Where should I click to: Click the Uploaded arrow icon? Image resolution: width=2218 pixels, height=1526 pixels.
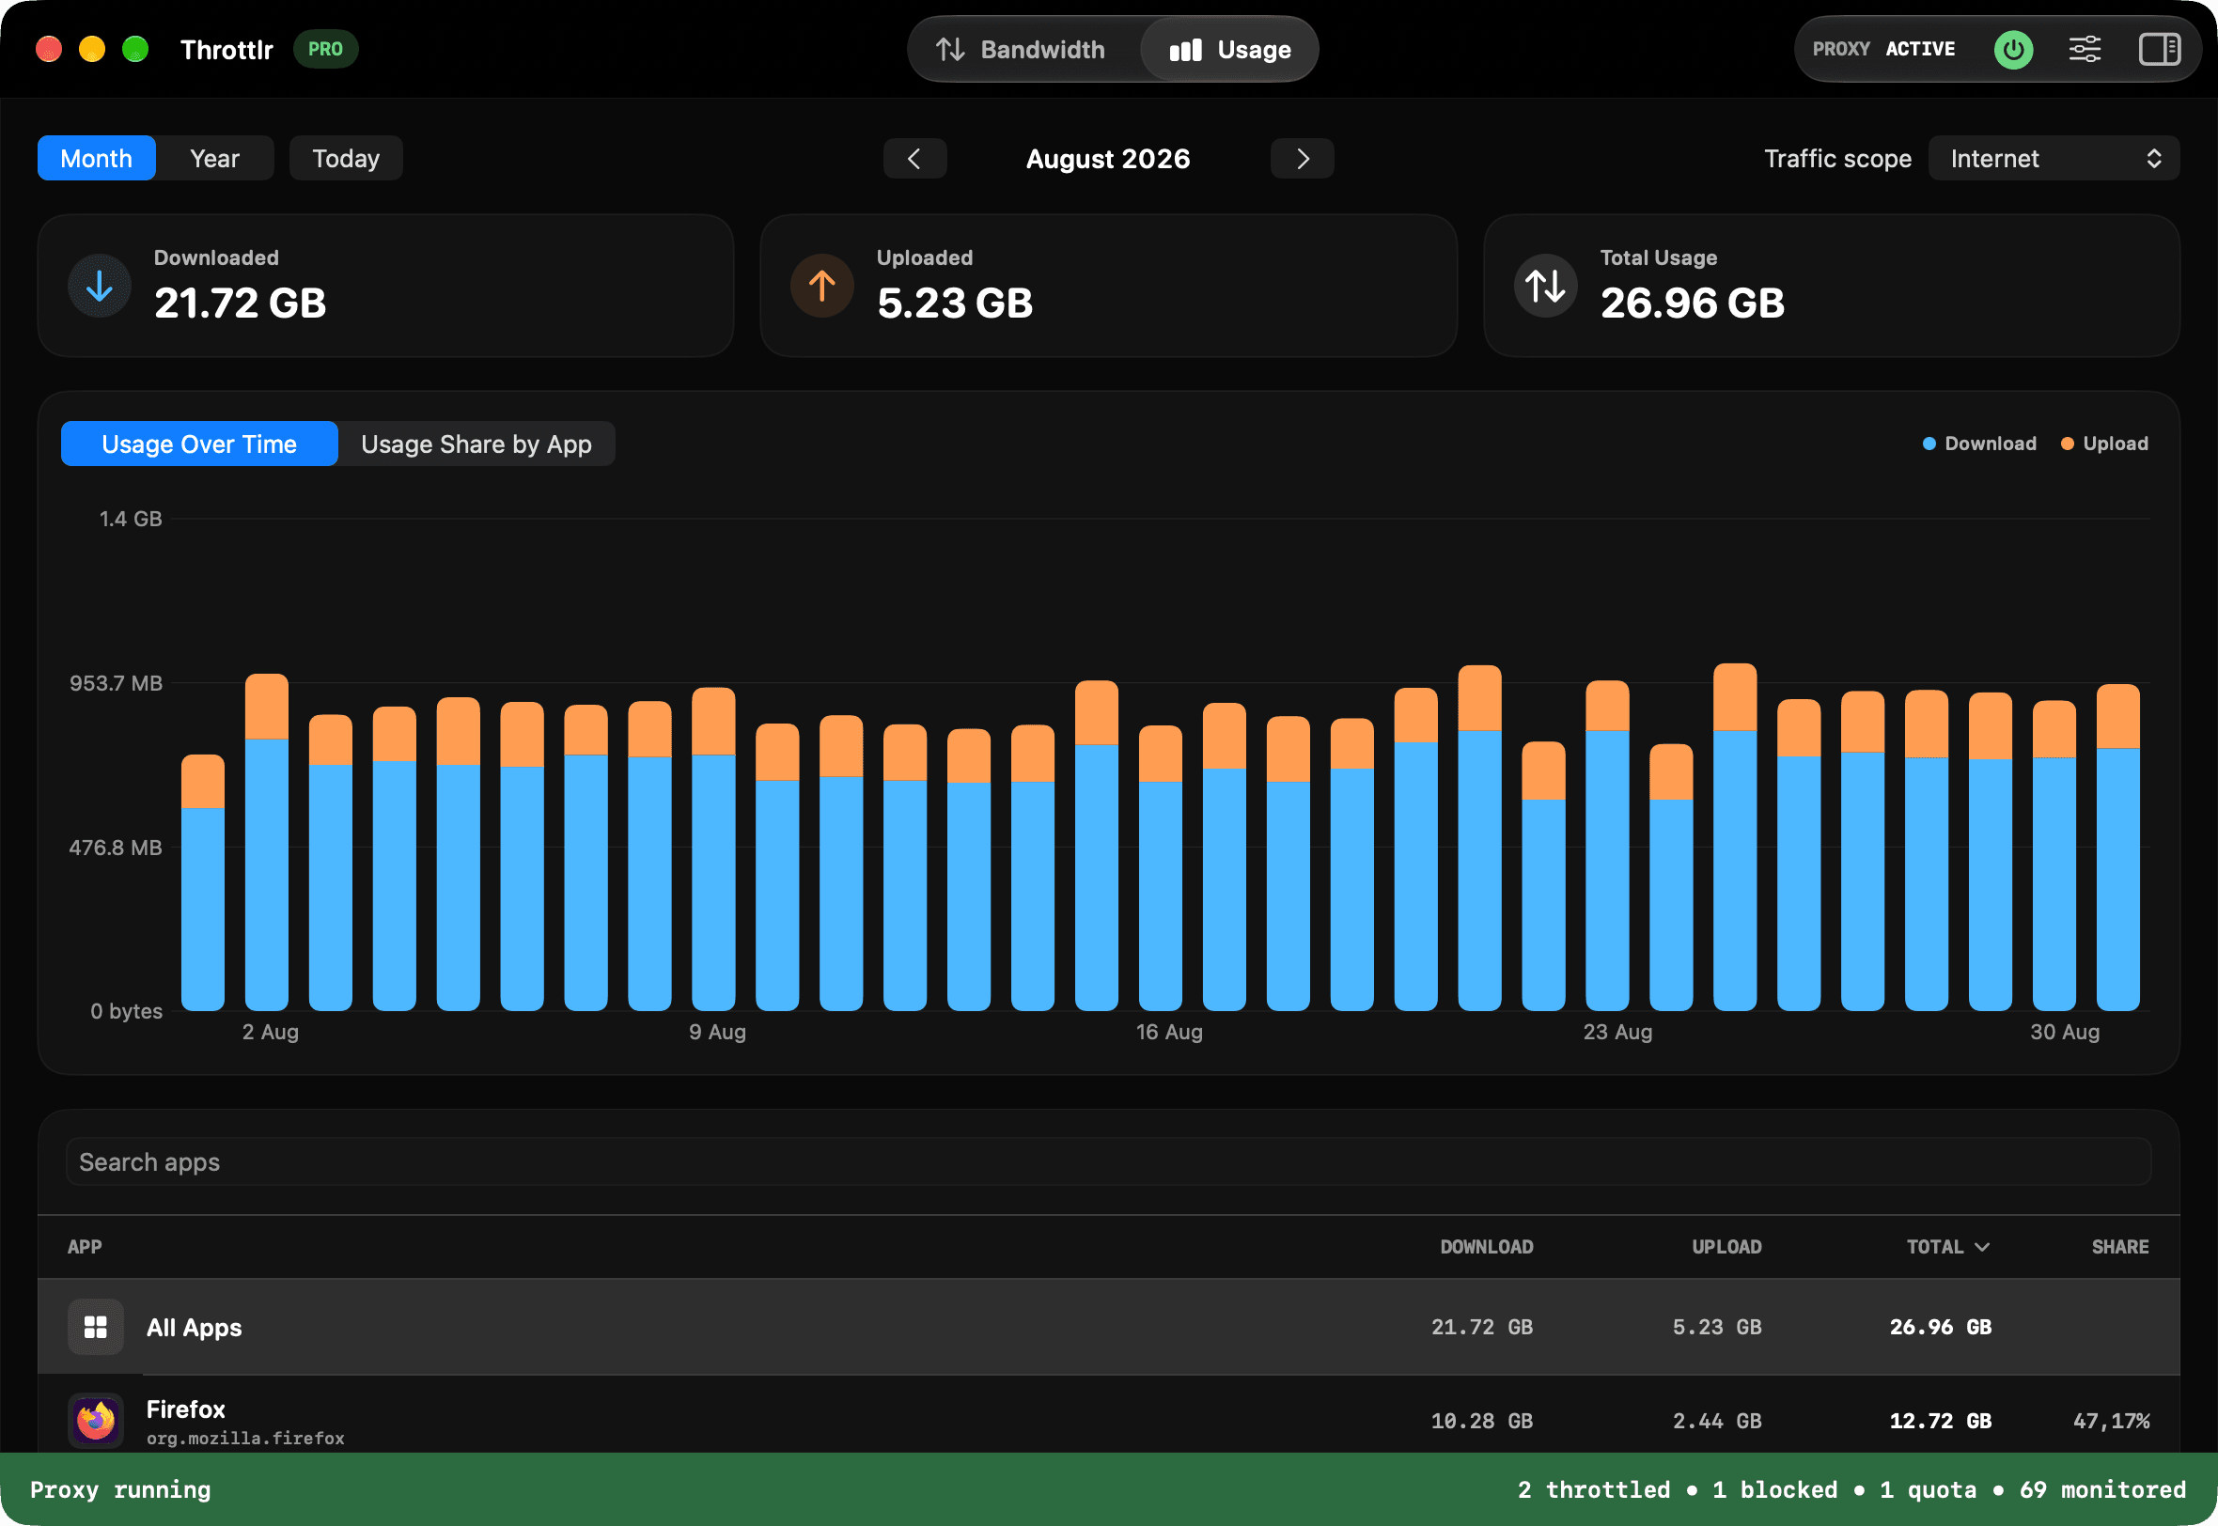click(x=821, y=286)
